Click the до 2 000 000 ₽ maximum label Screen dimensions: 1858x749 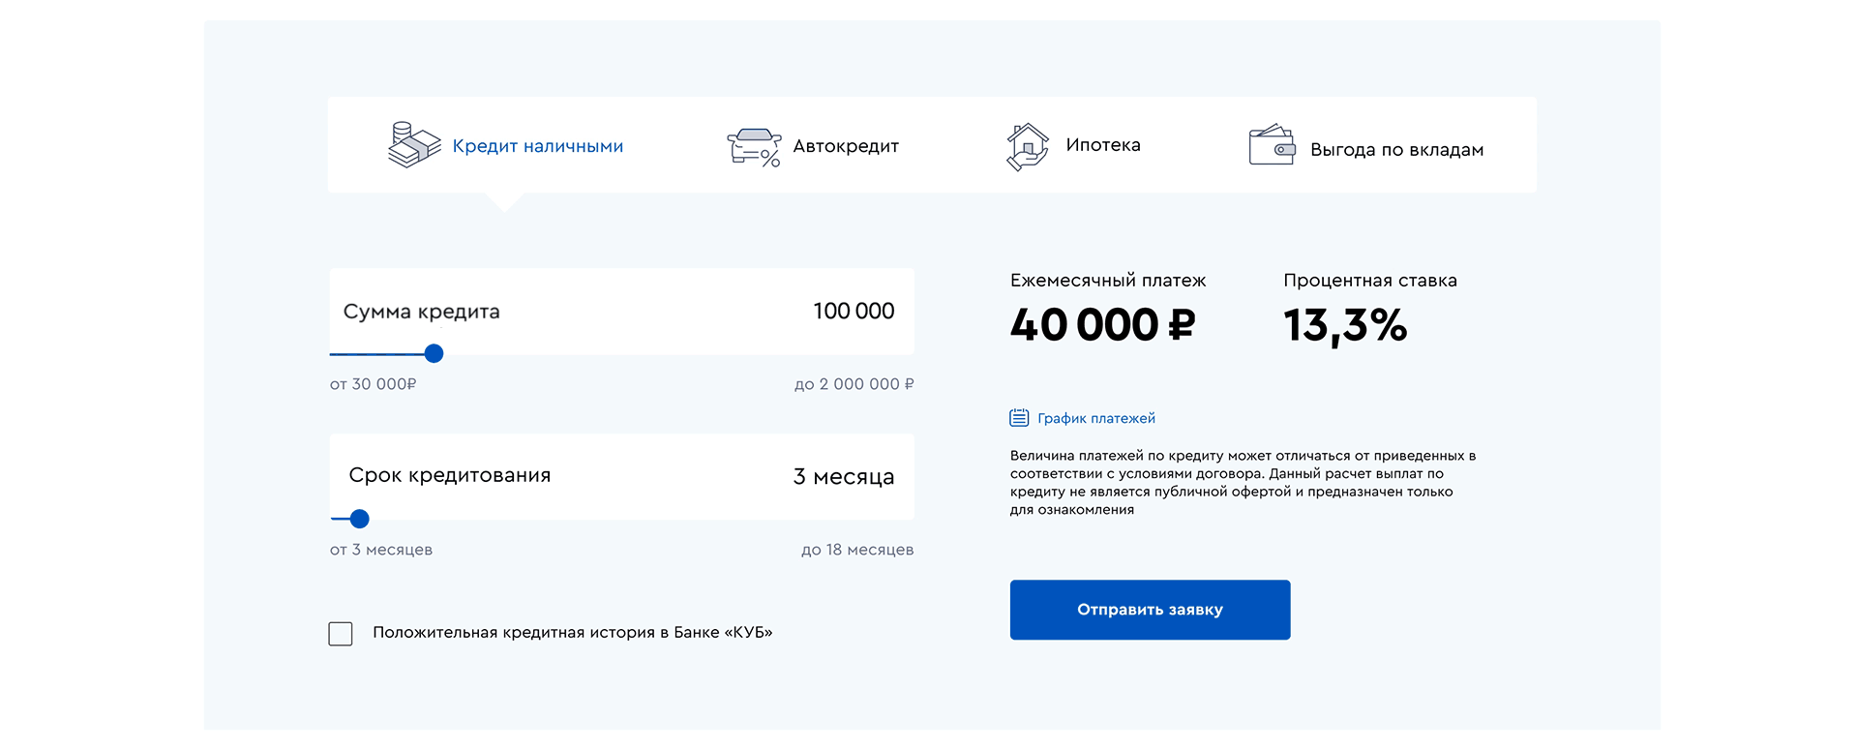(854, 384)
